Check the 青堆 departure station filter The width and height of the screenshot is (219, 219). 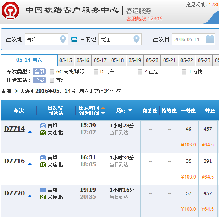coord(52,80)
